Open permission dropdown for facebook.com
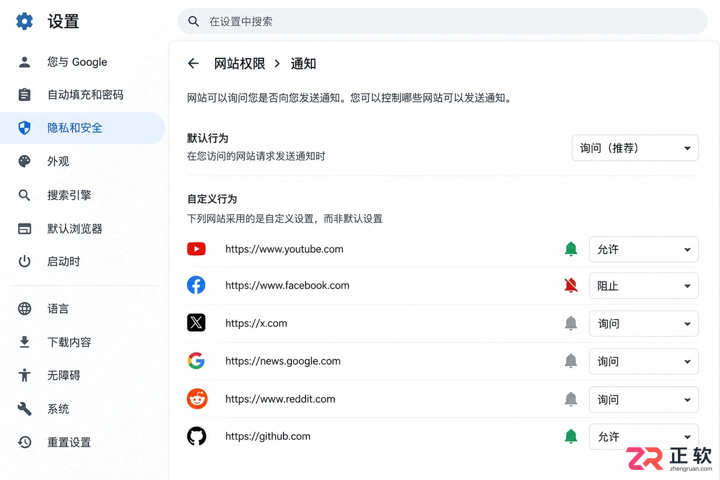 (643, 285)
